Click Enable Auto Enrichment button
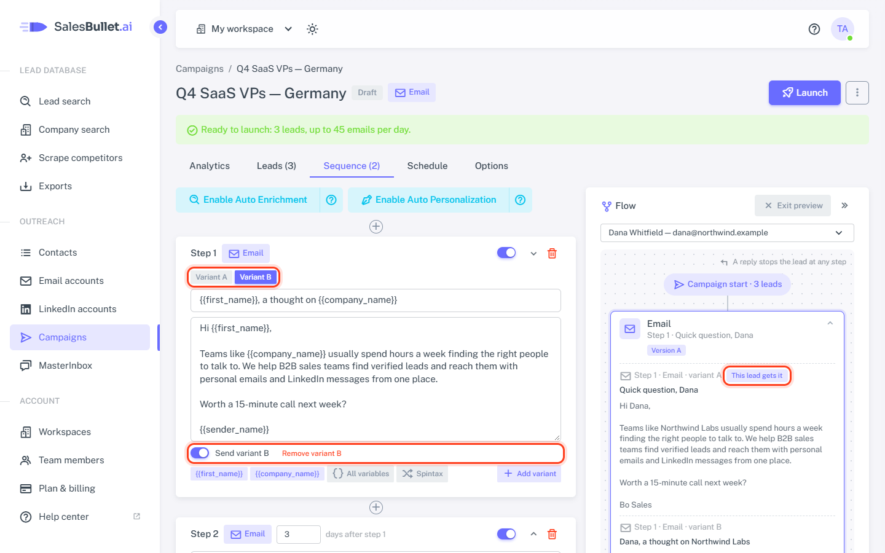 point(248,200)
